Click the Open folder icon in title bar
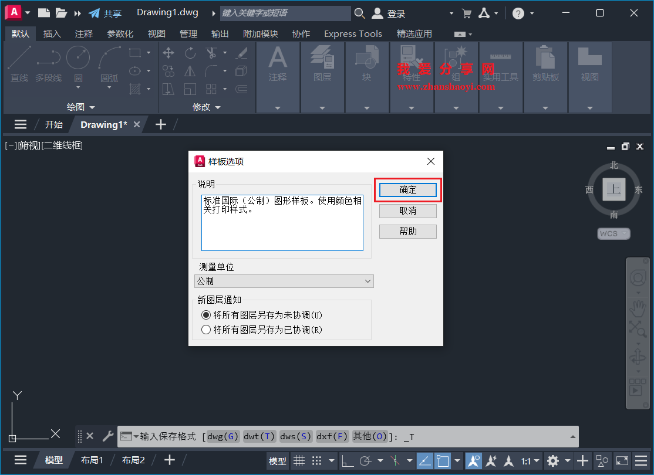 coord(61,13)
